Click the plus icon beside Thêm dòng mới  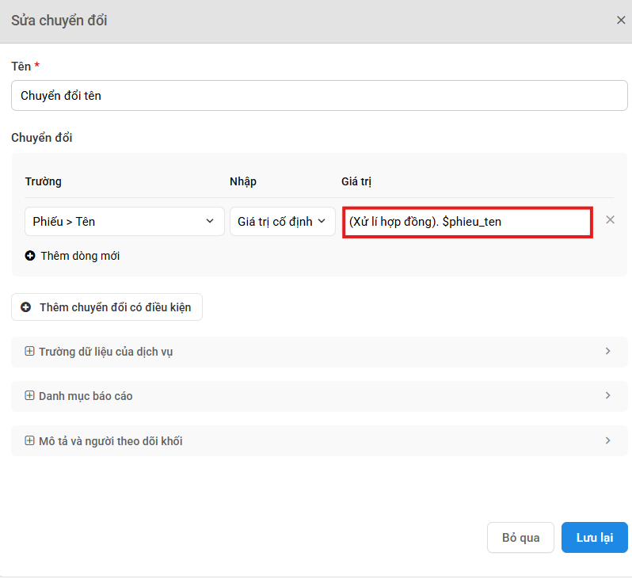(x=30, y=256)
